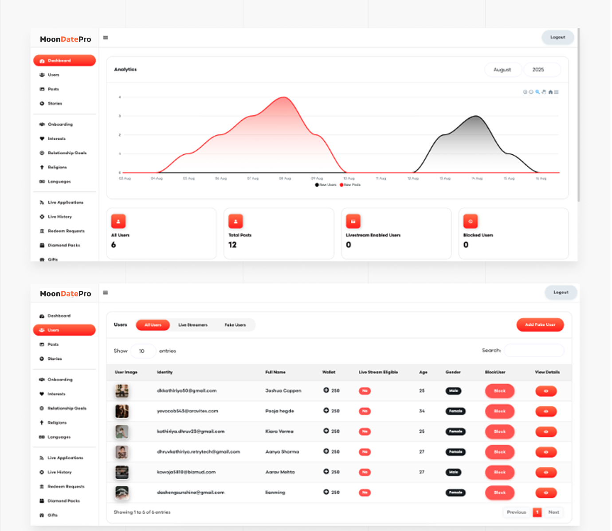Viewport: 612px width, 531px height.
Task: Click the Add Fake User button
Action: coord(540,325)
